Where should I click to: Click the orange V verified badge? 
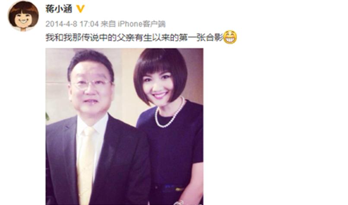(80, 9)
